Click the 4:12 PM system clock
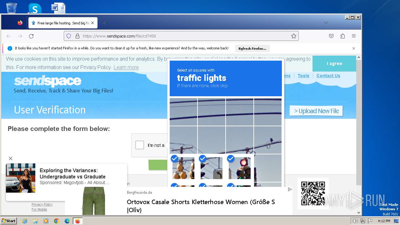This screenshot has width=400, height=225. tap(384, 221)
